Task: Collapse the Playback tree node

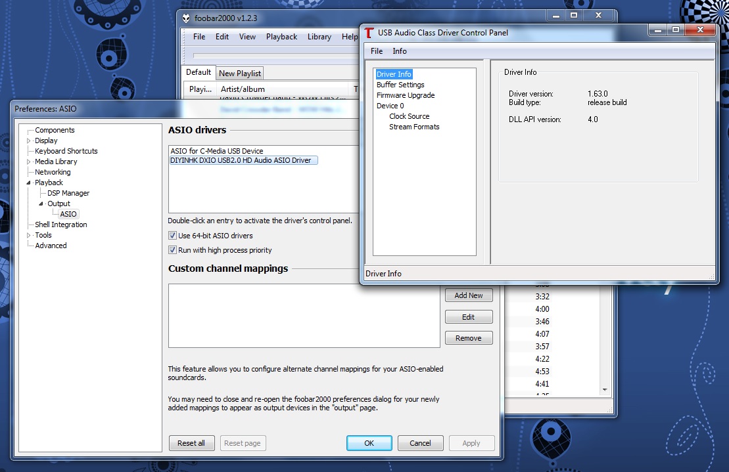Action: point(28,182)
